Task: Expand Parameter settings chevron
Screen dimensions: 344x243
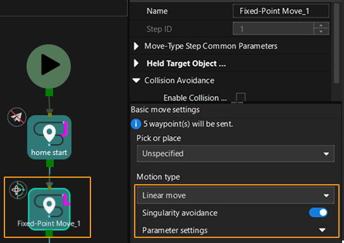Action: tap(322, 230)
